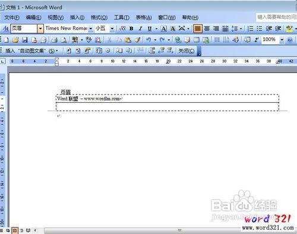Increase indent icon
297x234 pixels.
(278, 29)
